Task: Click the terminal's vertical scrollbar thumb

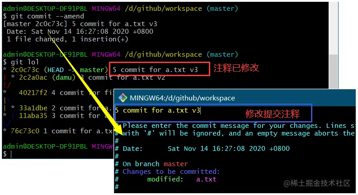Action: coord(334,72)
